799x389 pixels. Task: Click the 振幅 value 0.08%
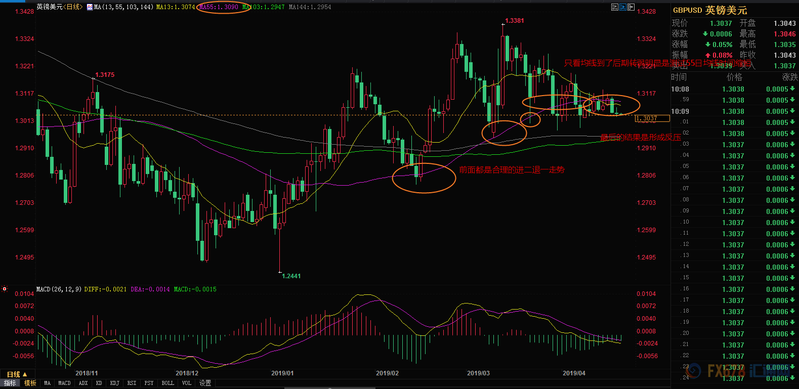722,55
